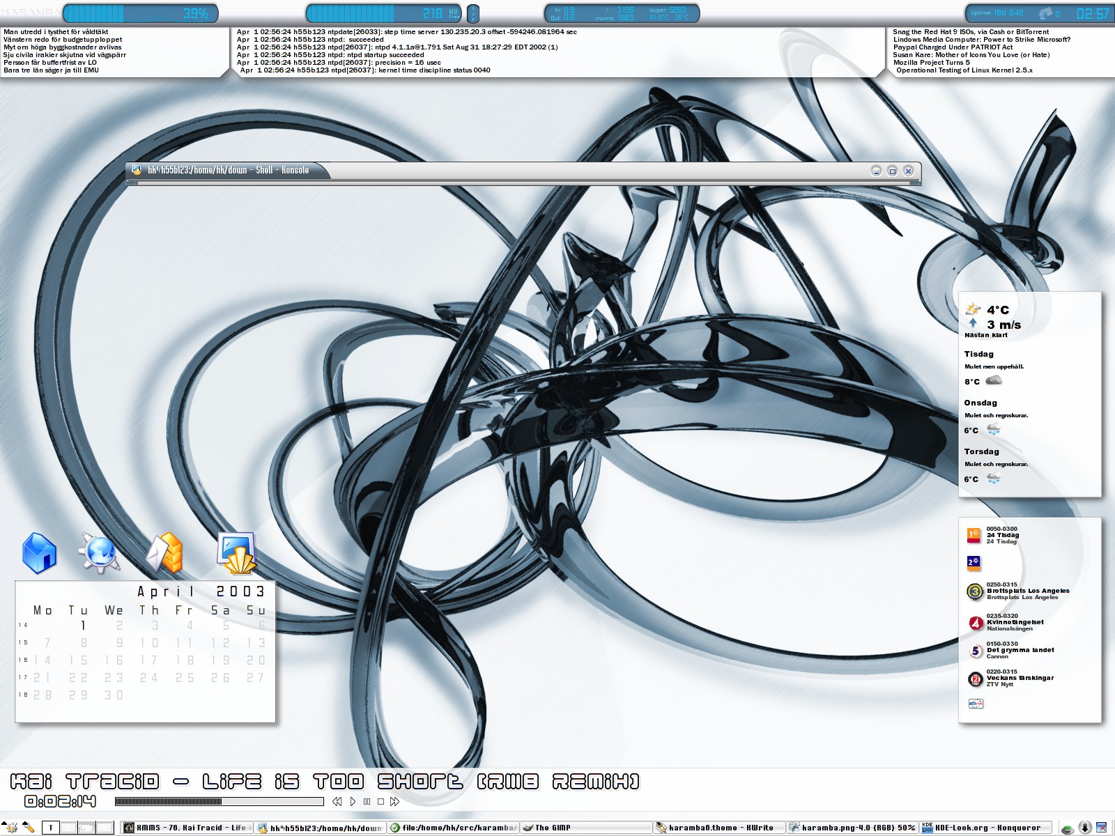The width and height of the screenshot is (1115, 836).
Task: Switch to the Konsole shell taskbar entry
Action: tap(320, 828)
